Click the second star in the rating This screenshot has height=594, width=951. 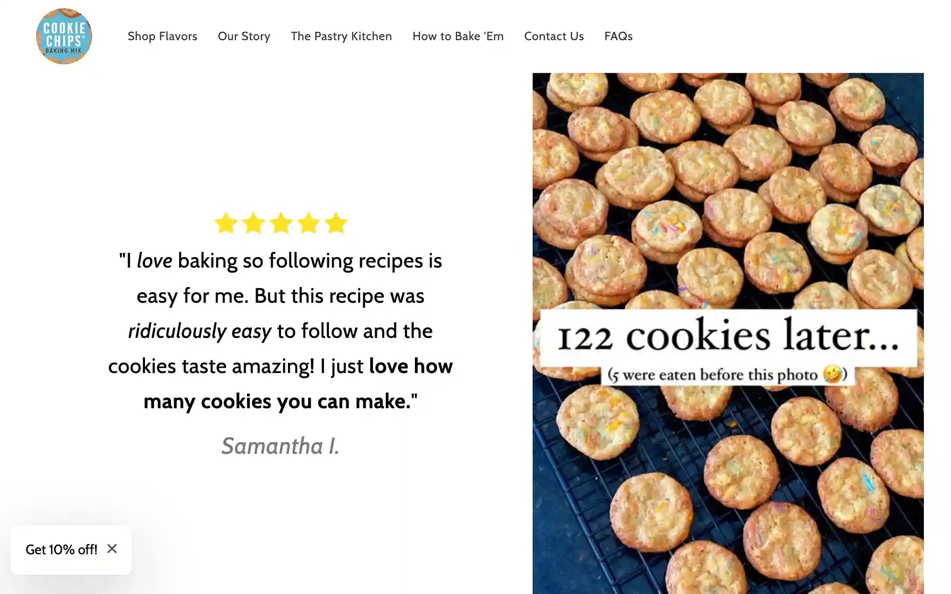coord(253,223)
